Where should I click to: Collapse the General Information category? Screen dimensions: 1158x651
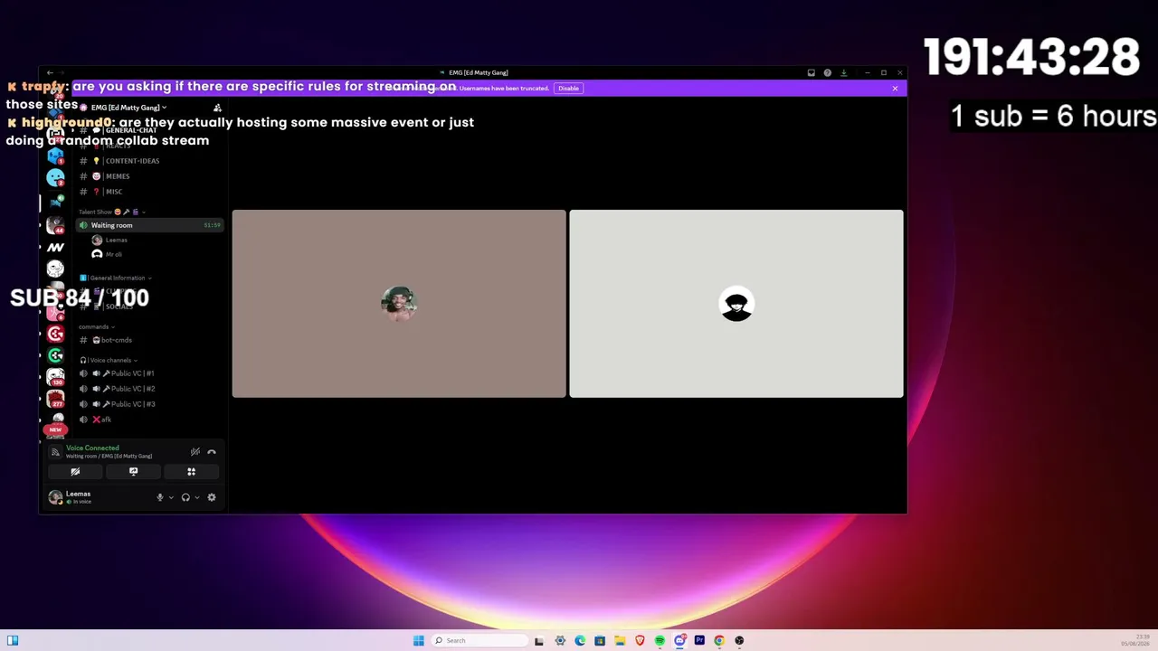(116, 278)
